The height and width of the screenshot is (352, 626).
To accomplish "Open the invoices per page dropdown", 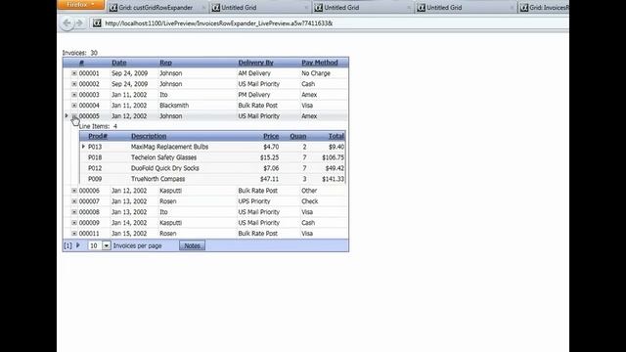I will point(107,245).
